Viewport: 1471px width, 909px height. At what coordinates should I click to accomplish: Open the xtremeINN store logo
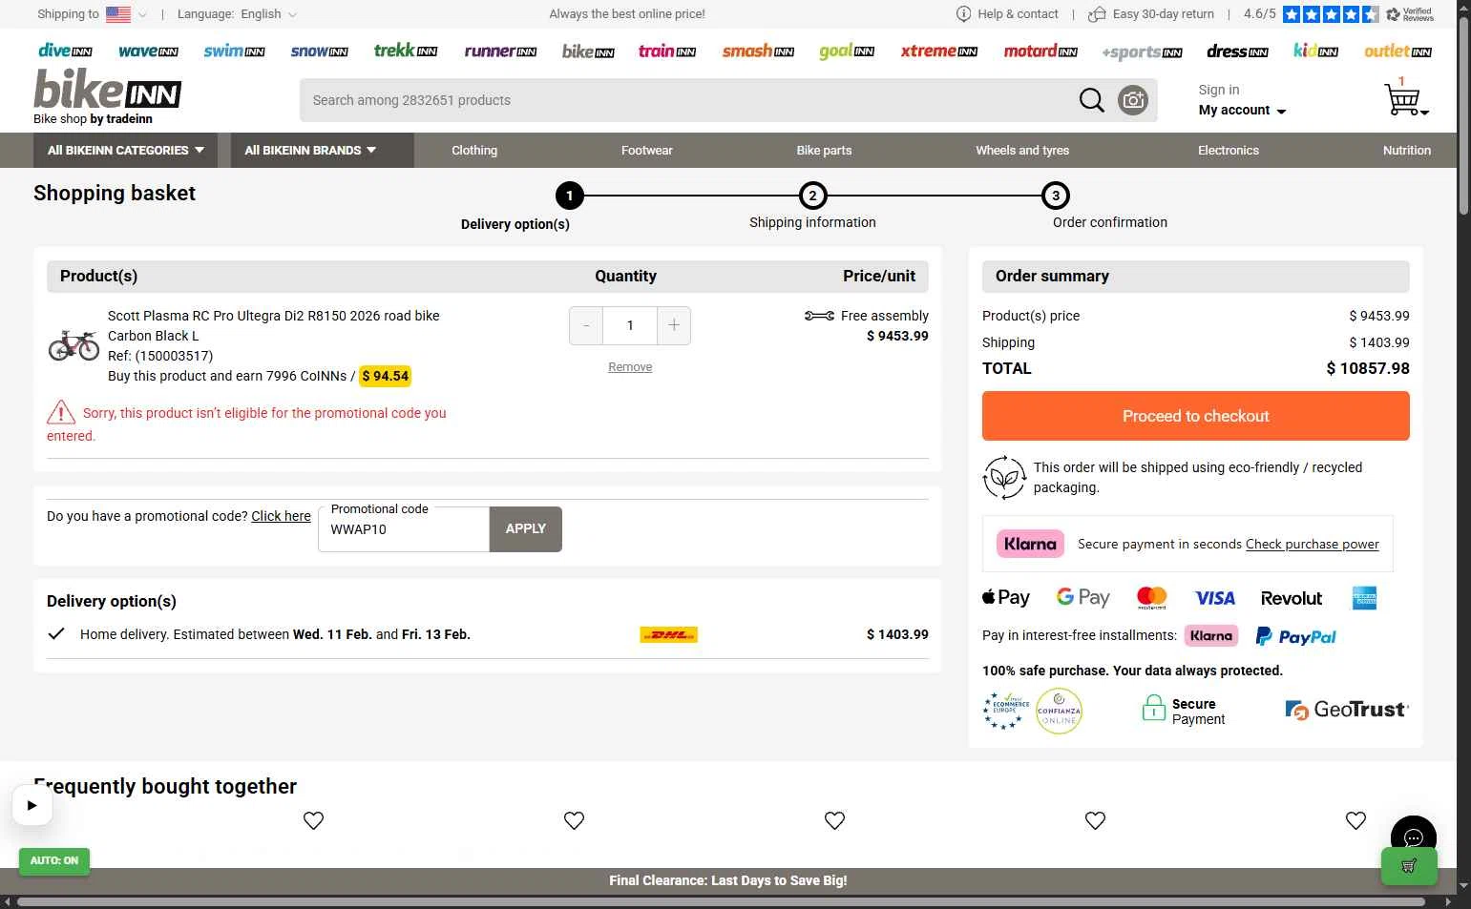pos(939,52)
